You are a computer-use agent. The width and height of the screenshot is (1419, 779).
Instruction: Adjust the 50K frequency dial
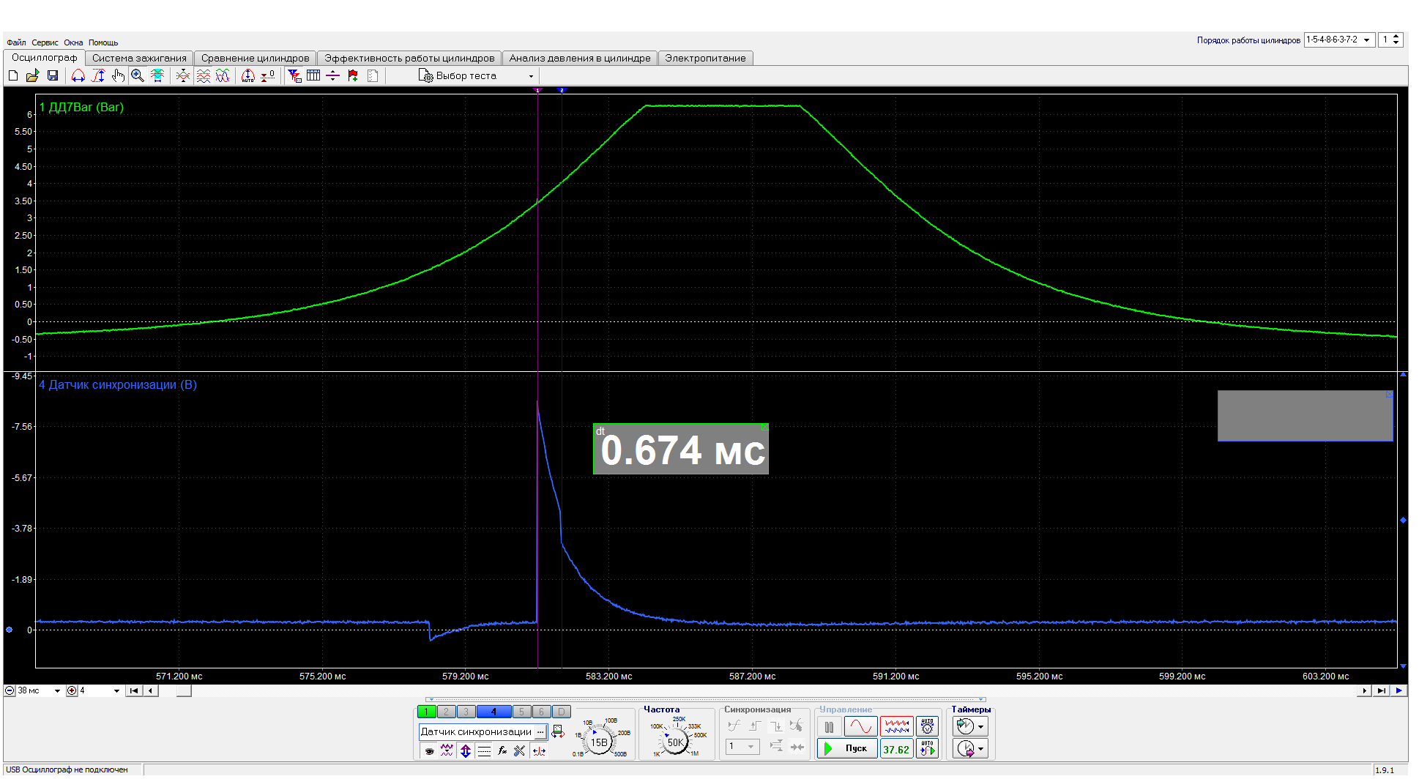675,742
